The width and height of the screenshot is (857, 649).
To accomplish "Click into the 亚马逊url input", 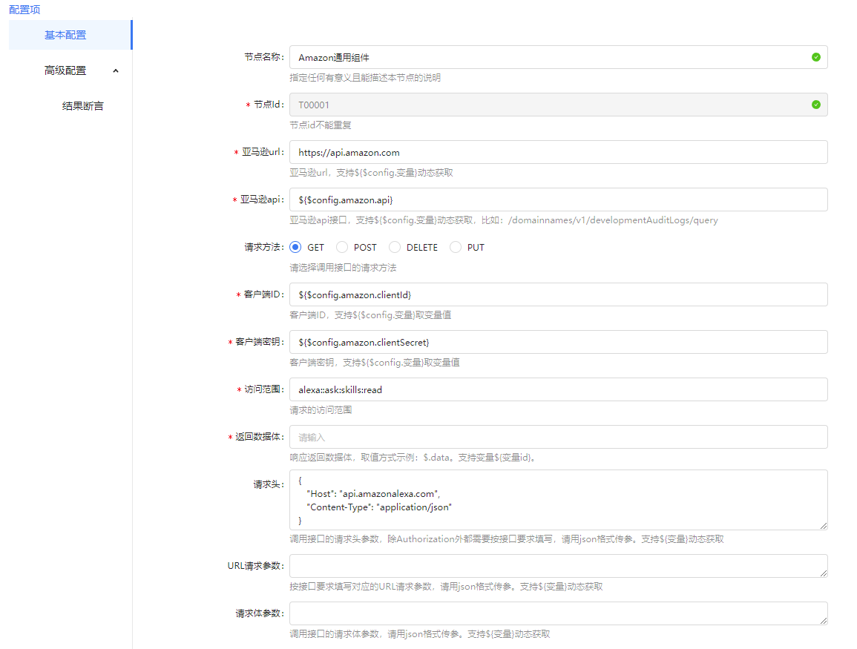I will coord(558,152).
